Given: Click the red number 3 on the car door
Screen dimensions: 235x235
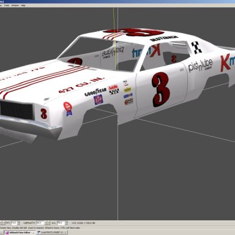Looking at the screenshot, I should tap(160, 90).
